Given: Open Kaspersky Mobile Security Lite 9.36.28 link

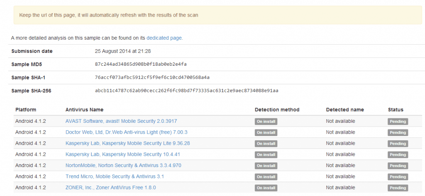Looking at the screenshot, I should 128,143.
